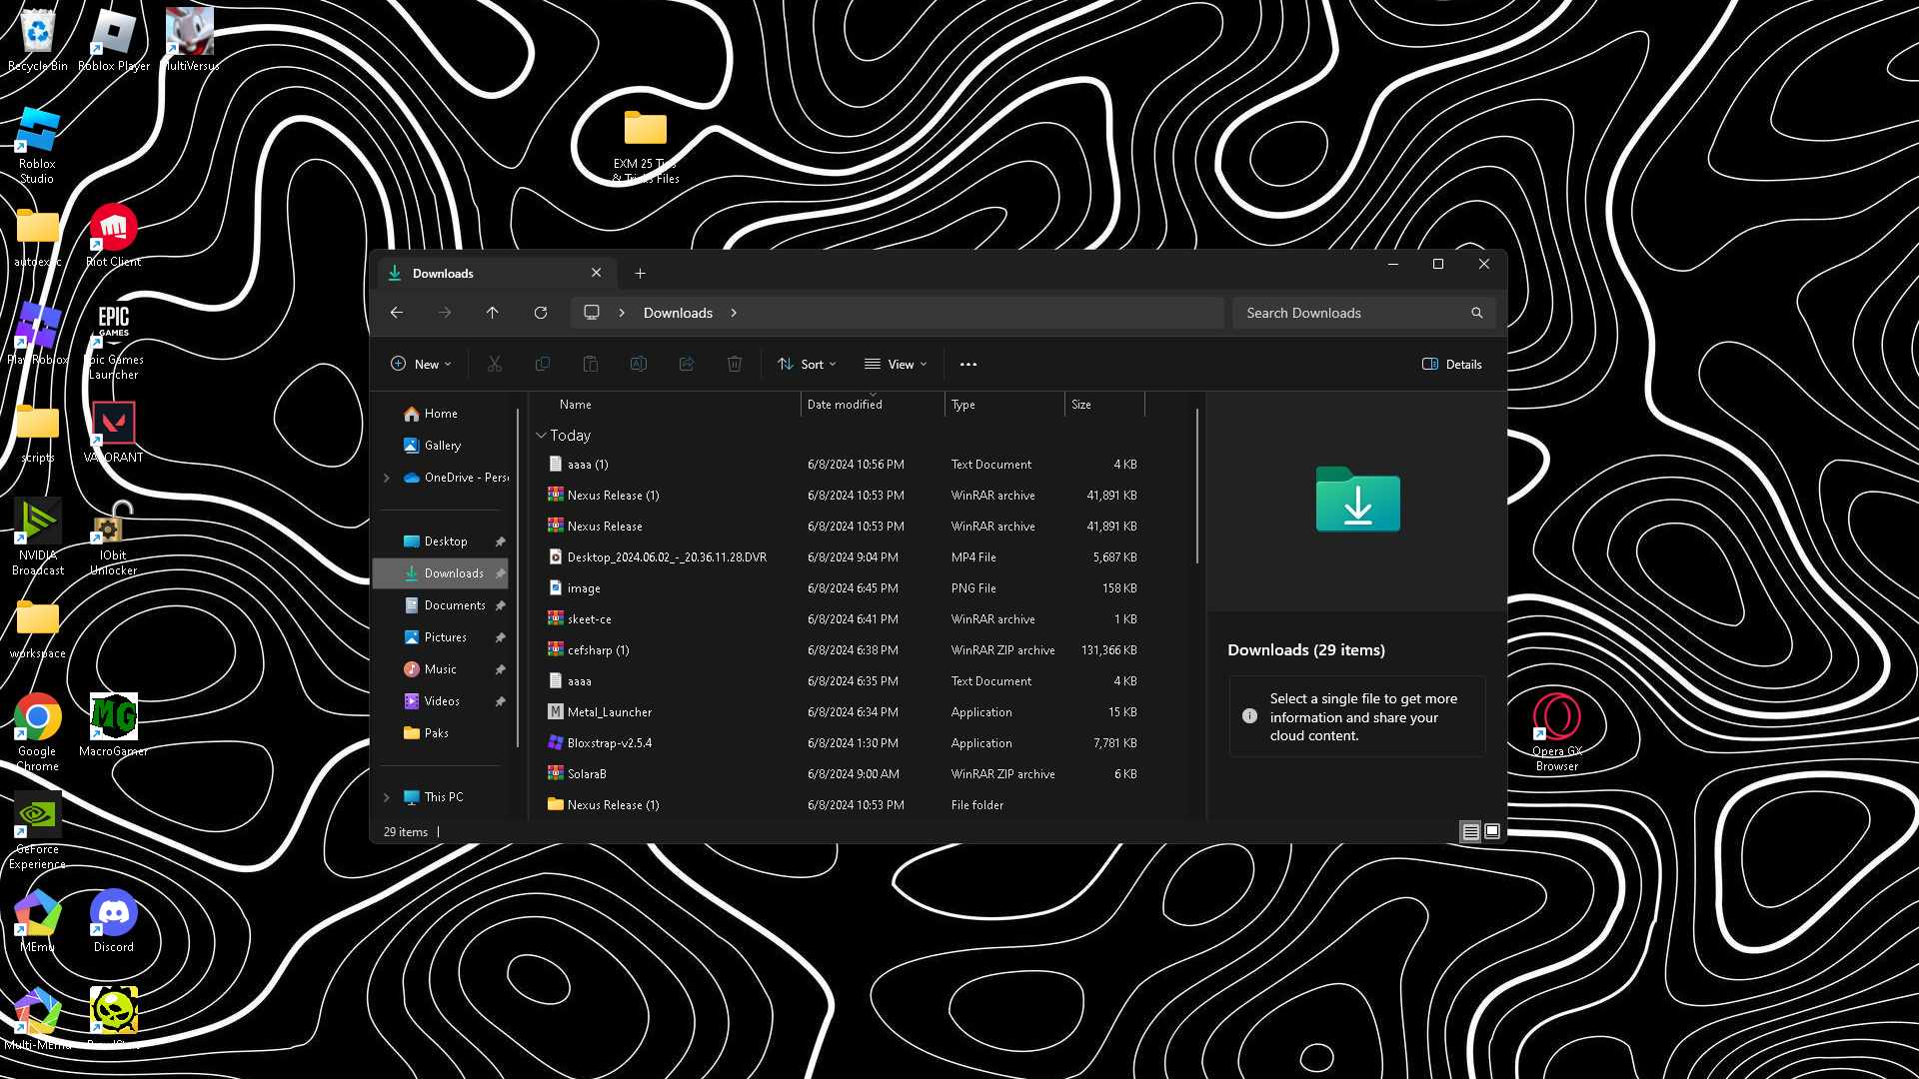Click the New button in toolbar
Viewport: 1919px width, 1079px height.
click(421, 365)
